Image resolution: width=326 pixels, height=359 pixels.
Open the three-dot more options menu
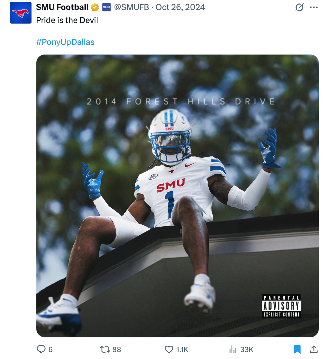[x=314, y=7]
